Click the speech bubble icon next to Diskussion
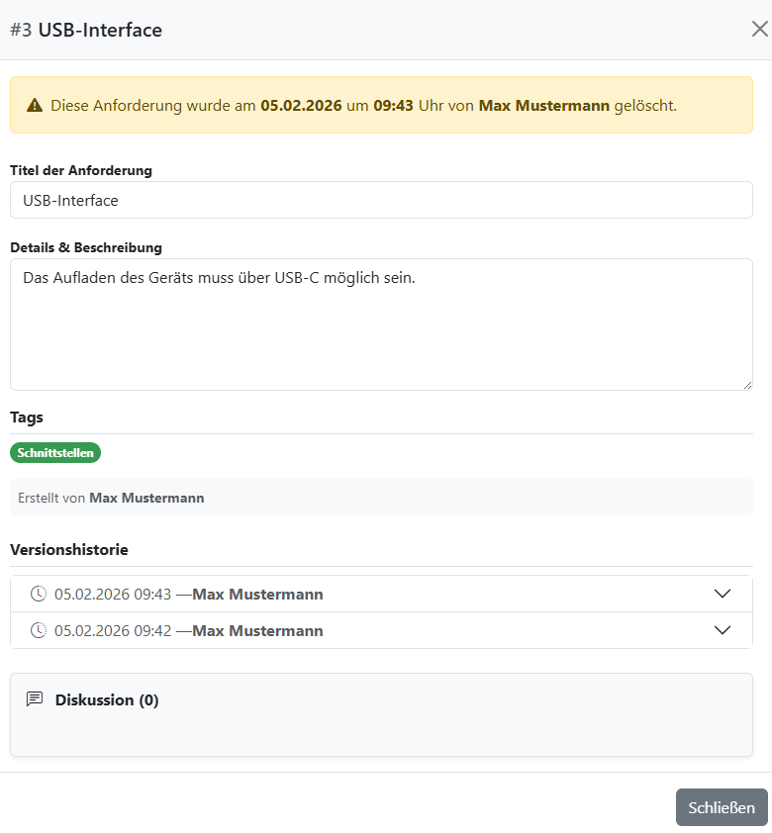 [x=36, y=698]
